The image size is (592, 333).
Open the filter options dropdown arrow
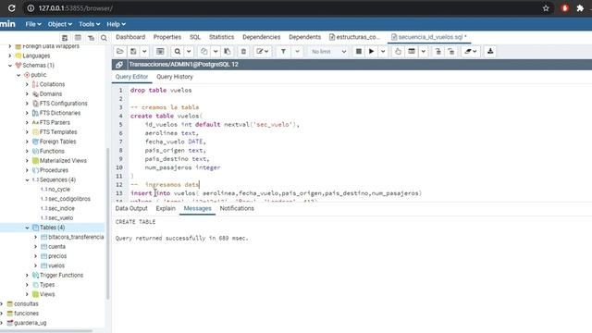click(297, 52)
